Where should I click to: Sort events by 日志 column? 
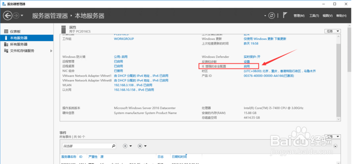coord(161,157)
